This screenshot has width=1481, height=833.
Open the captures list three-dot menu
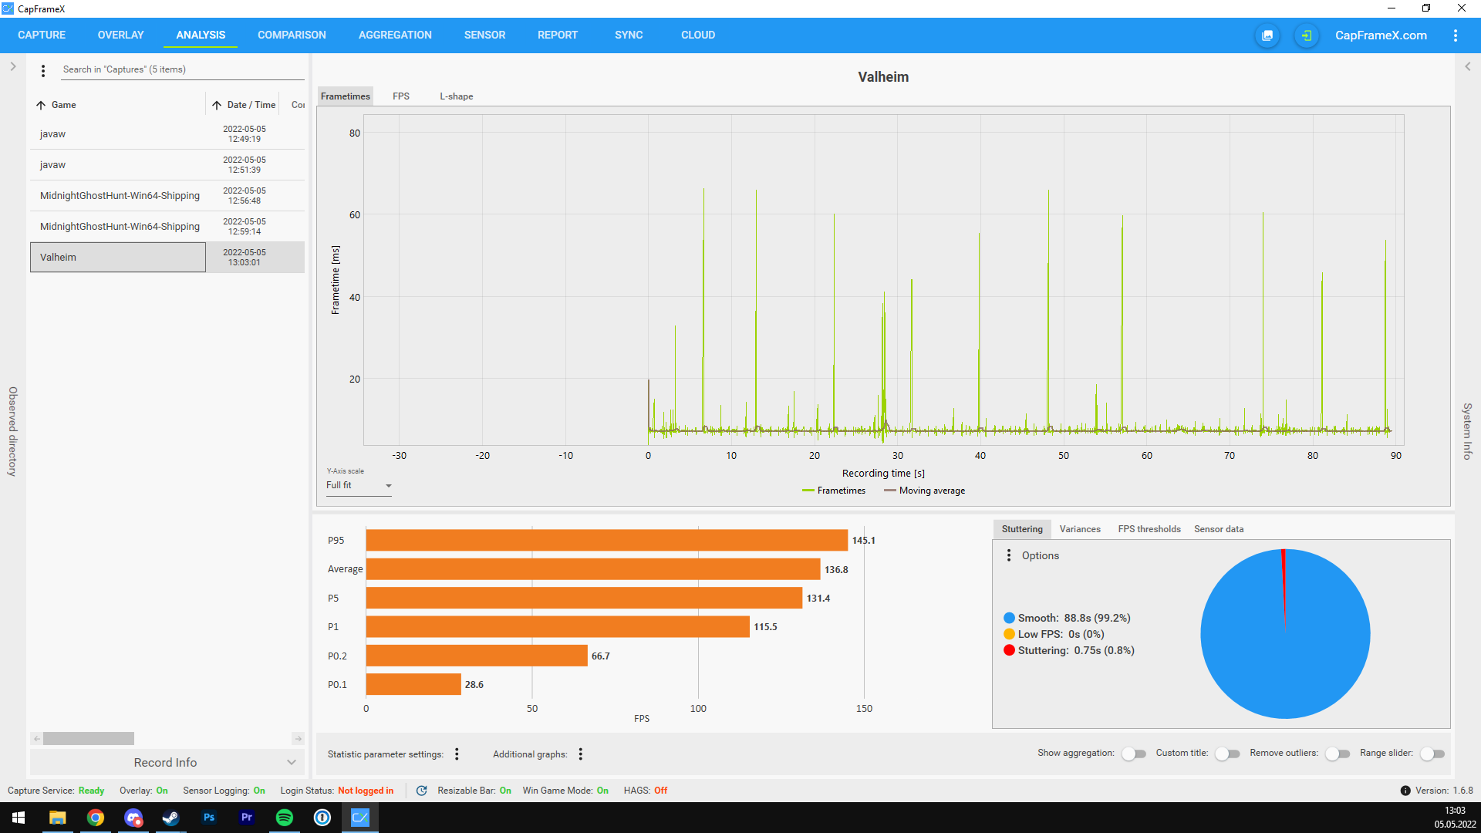pos(43,70)
